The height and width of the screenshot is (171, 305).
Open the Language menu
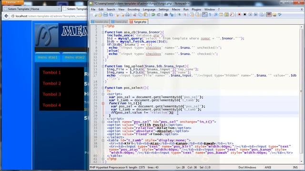click(149, 9)
